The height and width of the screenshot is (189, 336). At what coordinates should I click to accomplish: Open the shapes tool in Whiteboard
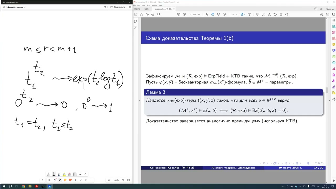point(81,180)
